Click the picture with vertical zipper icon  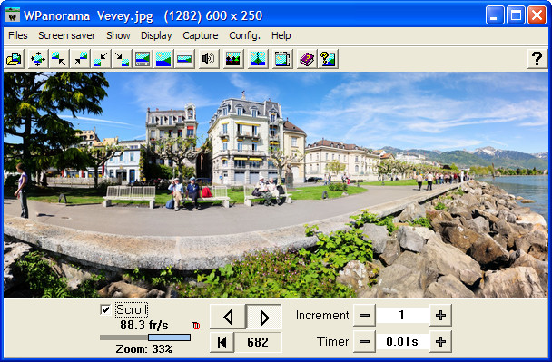pos(258,59)
